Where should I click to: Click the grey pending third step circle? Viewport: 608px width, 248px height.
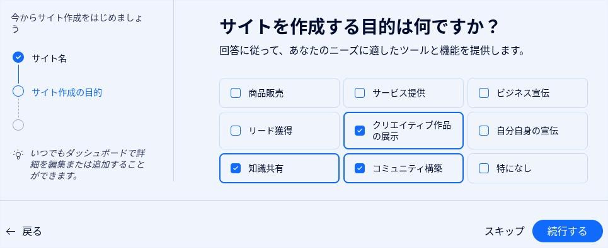tap(18, 125)
